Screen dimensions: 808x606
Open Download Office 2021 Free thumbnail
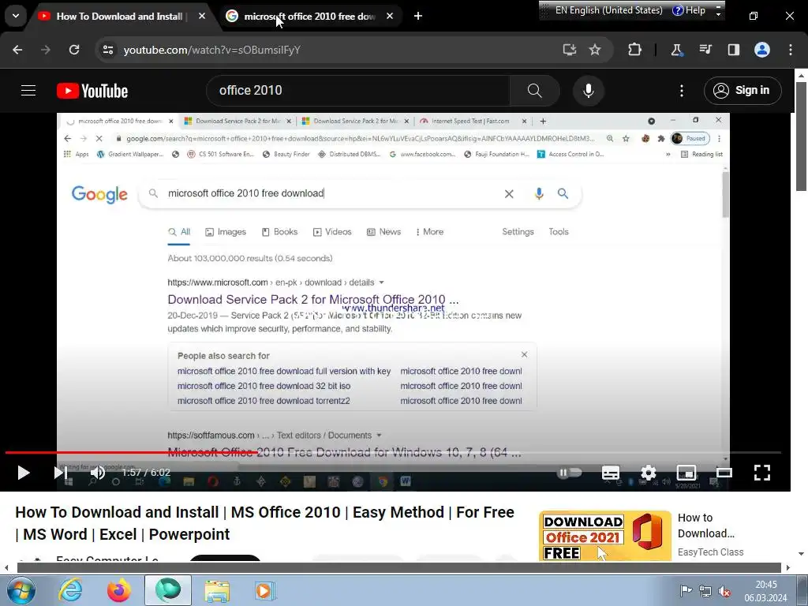pyautogui.click(x=605, y=536)
